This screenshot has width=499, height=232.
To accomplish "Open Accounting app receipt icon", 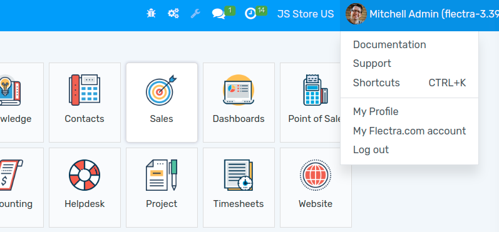I will click(x=11, y=175).
